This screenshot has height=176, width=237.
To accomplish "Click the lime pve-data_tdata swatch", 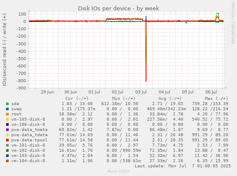I will pos(7,135).
